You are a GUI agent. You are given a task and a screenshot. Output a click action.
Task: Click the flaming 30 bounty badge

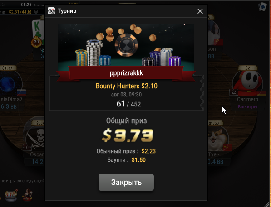[x=36, y=42]
